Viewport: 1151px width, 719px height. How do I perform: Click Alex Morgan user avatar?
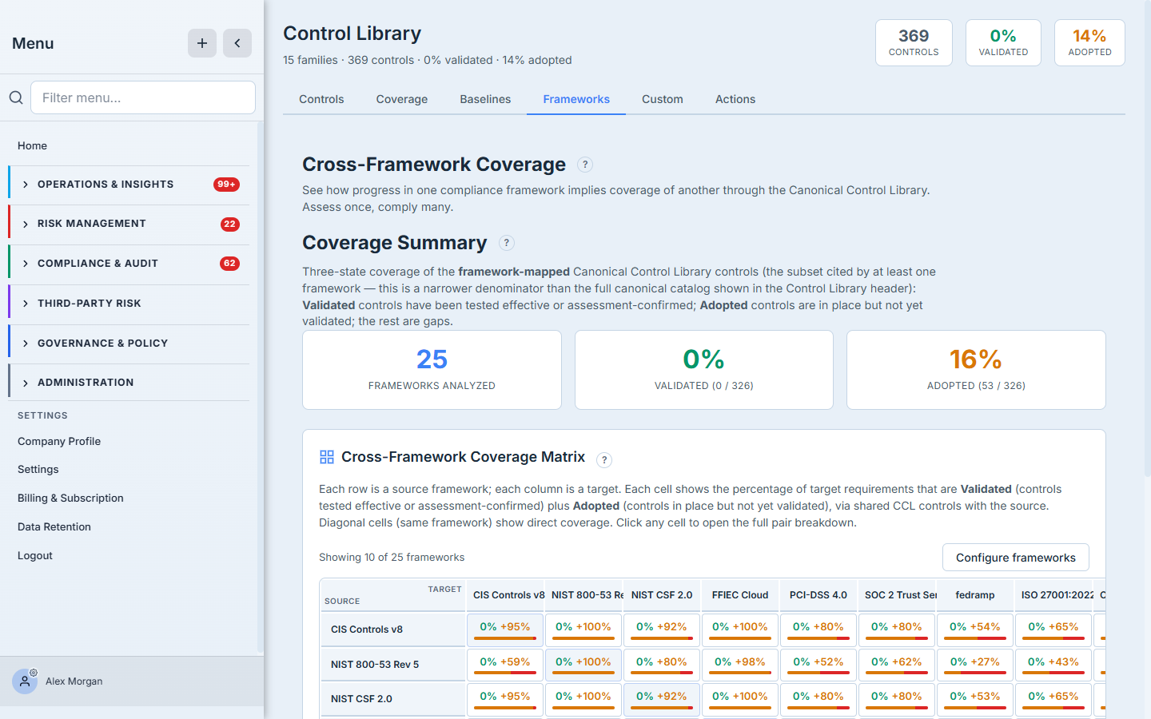[x=25, y=681]
